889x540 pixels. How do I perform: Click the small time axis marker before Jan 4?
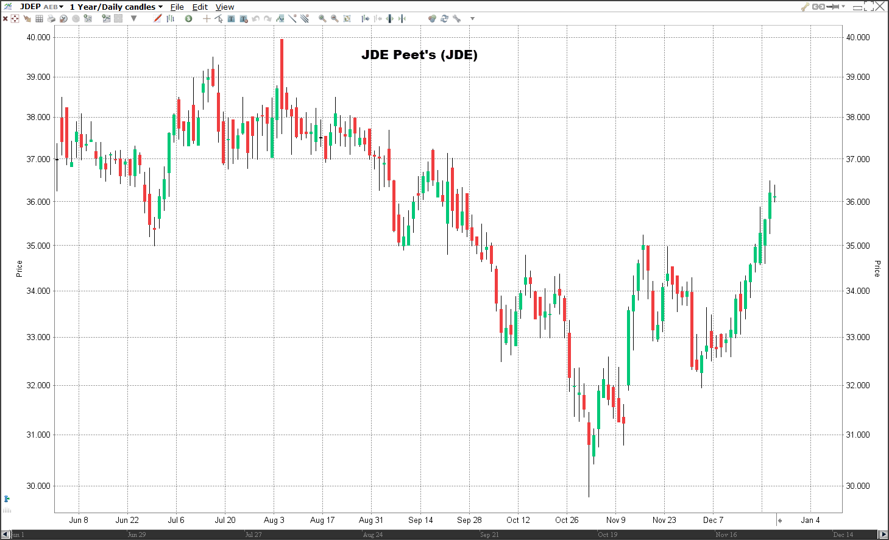[779, 520]
